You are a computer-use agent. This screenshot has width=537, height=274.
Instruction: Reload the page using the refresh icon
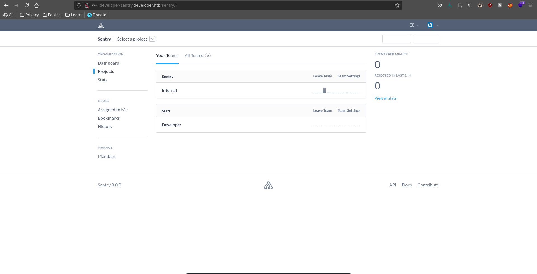(x=27, y=5)
